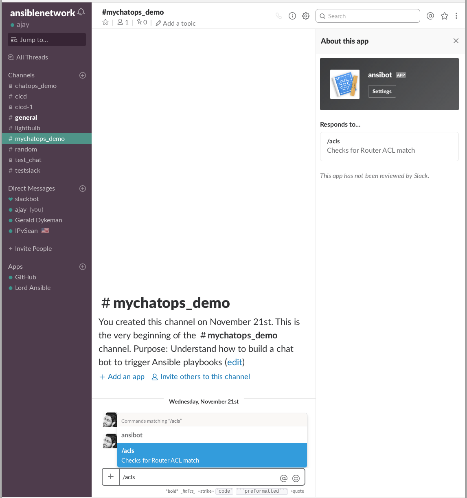The width and height of the screenshot is (467, 498).
Task: Open Jump to quick switcher
Action: (47, 39)
